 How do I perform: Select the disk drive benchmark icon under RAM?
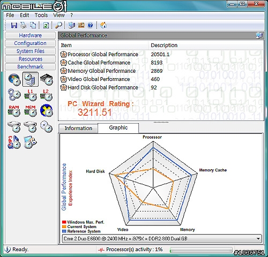(x=14, y=126)
